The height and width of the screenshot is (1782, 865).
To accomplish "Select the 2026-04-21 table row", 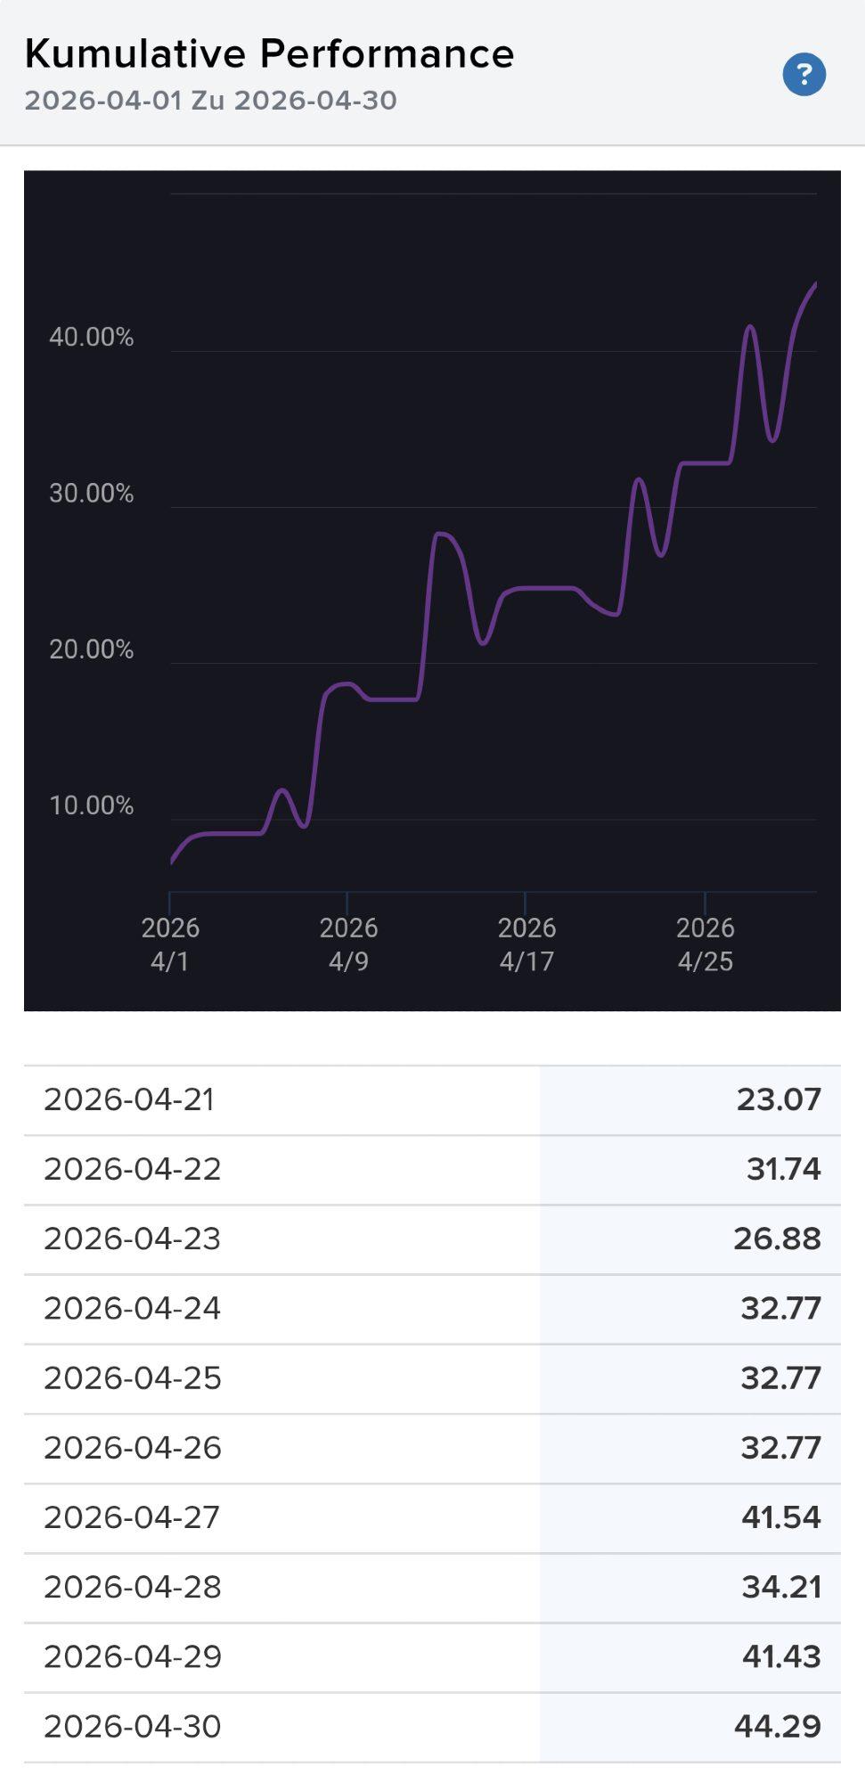I will click(x=432, y=1100).
